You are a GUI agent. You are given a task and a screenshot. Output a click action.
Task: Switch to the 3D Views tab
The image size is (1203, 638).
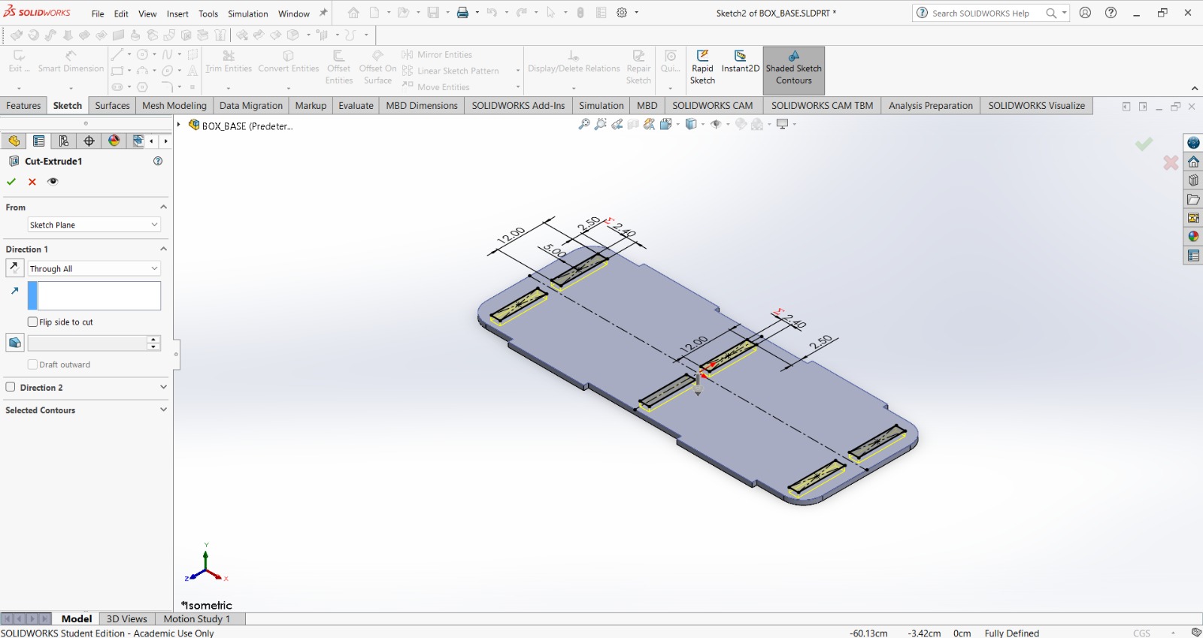click(126, 618)
